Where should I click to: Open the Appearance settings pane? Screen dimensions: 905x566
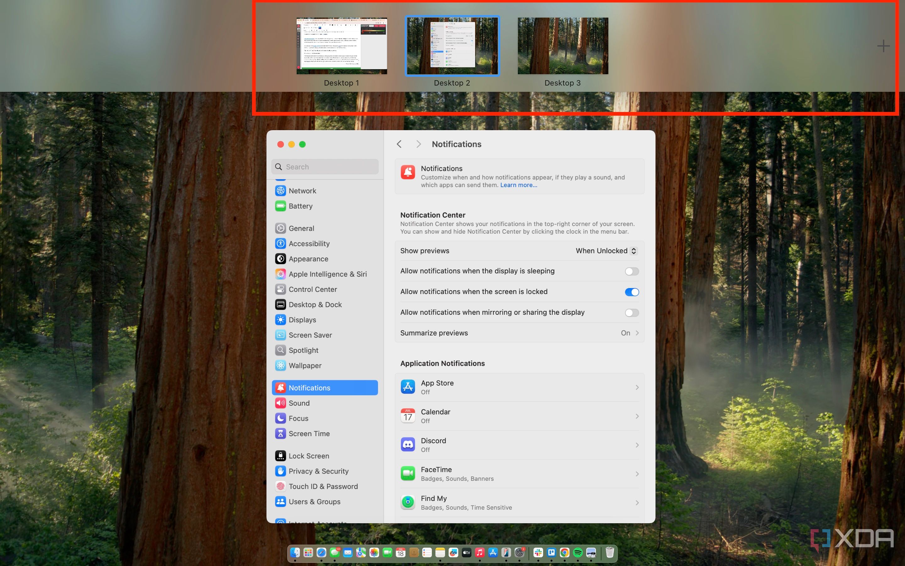[325, 259]
